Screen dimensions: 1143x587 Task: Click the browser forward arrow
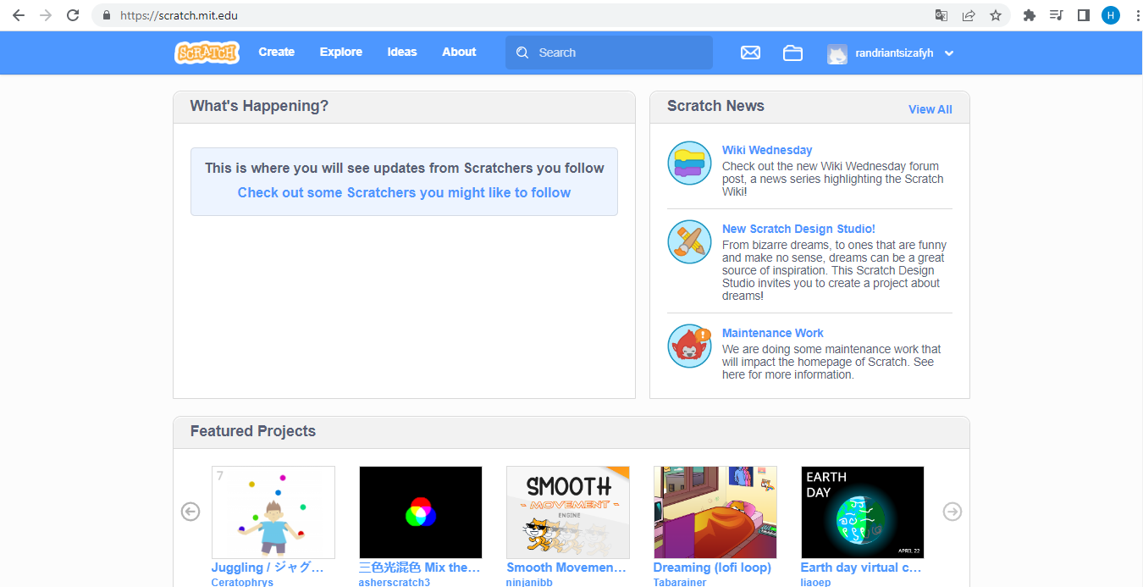(x=46, y=15)
